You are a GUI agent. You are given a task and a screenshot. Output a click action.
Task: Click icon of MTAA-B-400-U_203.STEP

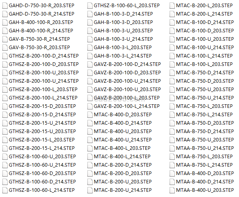click(172, 190)
